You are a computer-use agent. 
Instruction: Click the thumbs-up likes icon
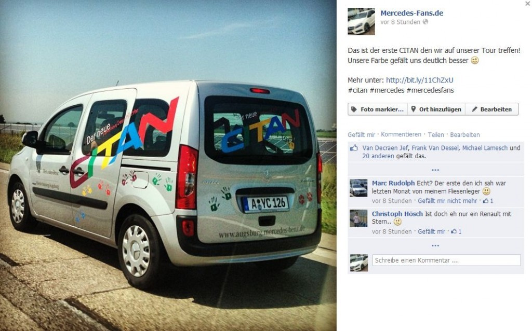point(354,148)
